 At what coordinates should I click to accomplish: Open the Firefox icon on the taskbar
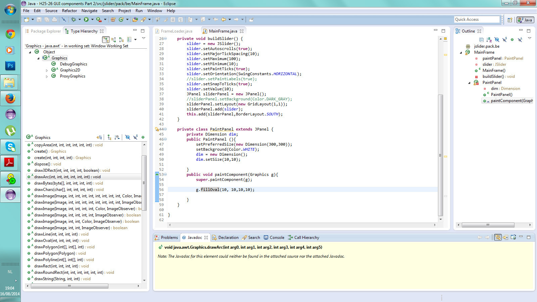pyautogui.click(x=10, y=98)
